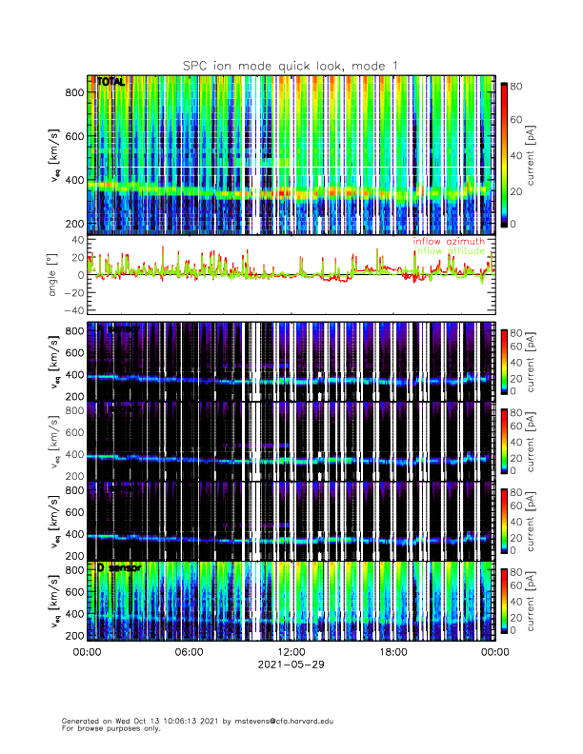Click the 'angle [°]' axis label
Image resolution: width=583 pixels, height=754 pixels.
[55, 274]
